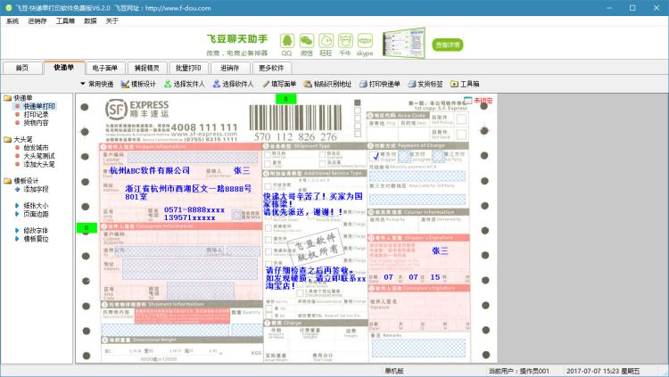669x377 pixels.
Task: Open the 系统 menu
Action: coord(12,20)
